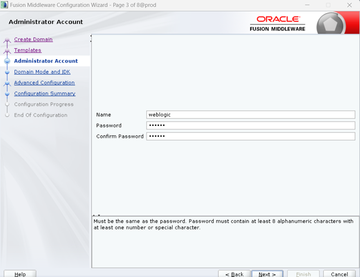Screen dimensions: 360x277
Task: Click the Templates step node icon
Action: [x=7, y=50]
